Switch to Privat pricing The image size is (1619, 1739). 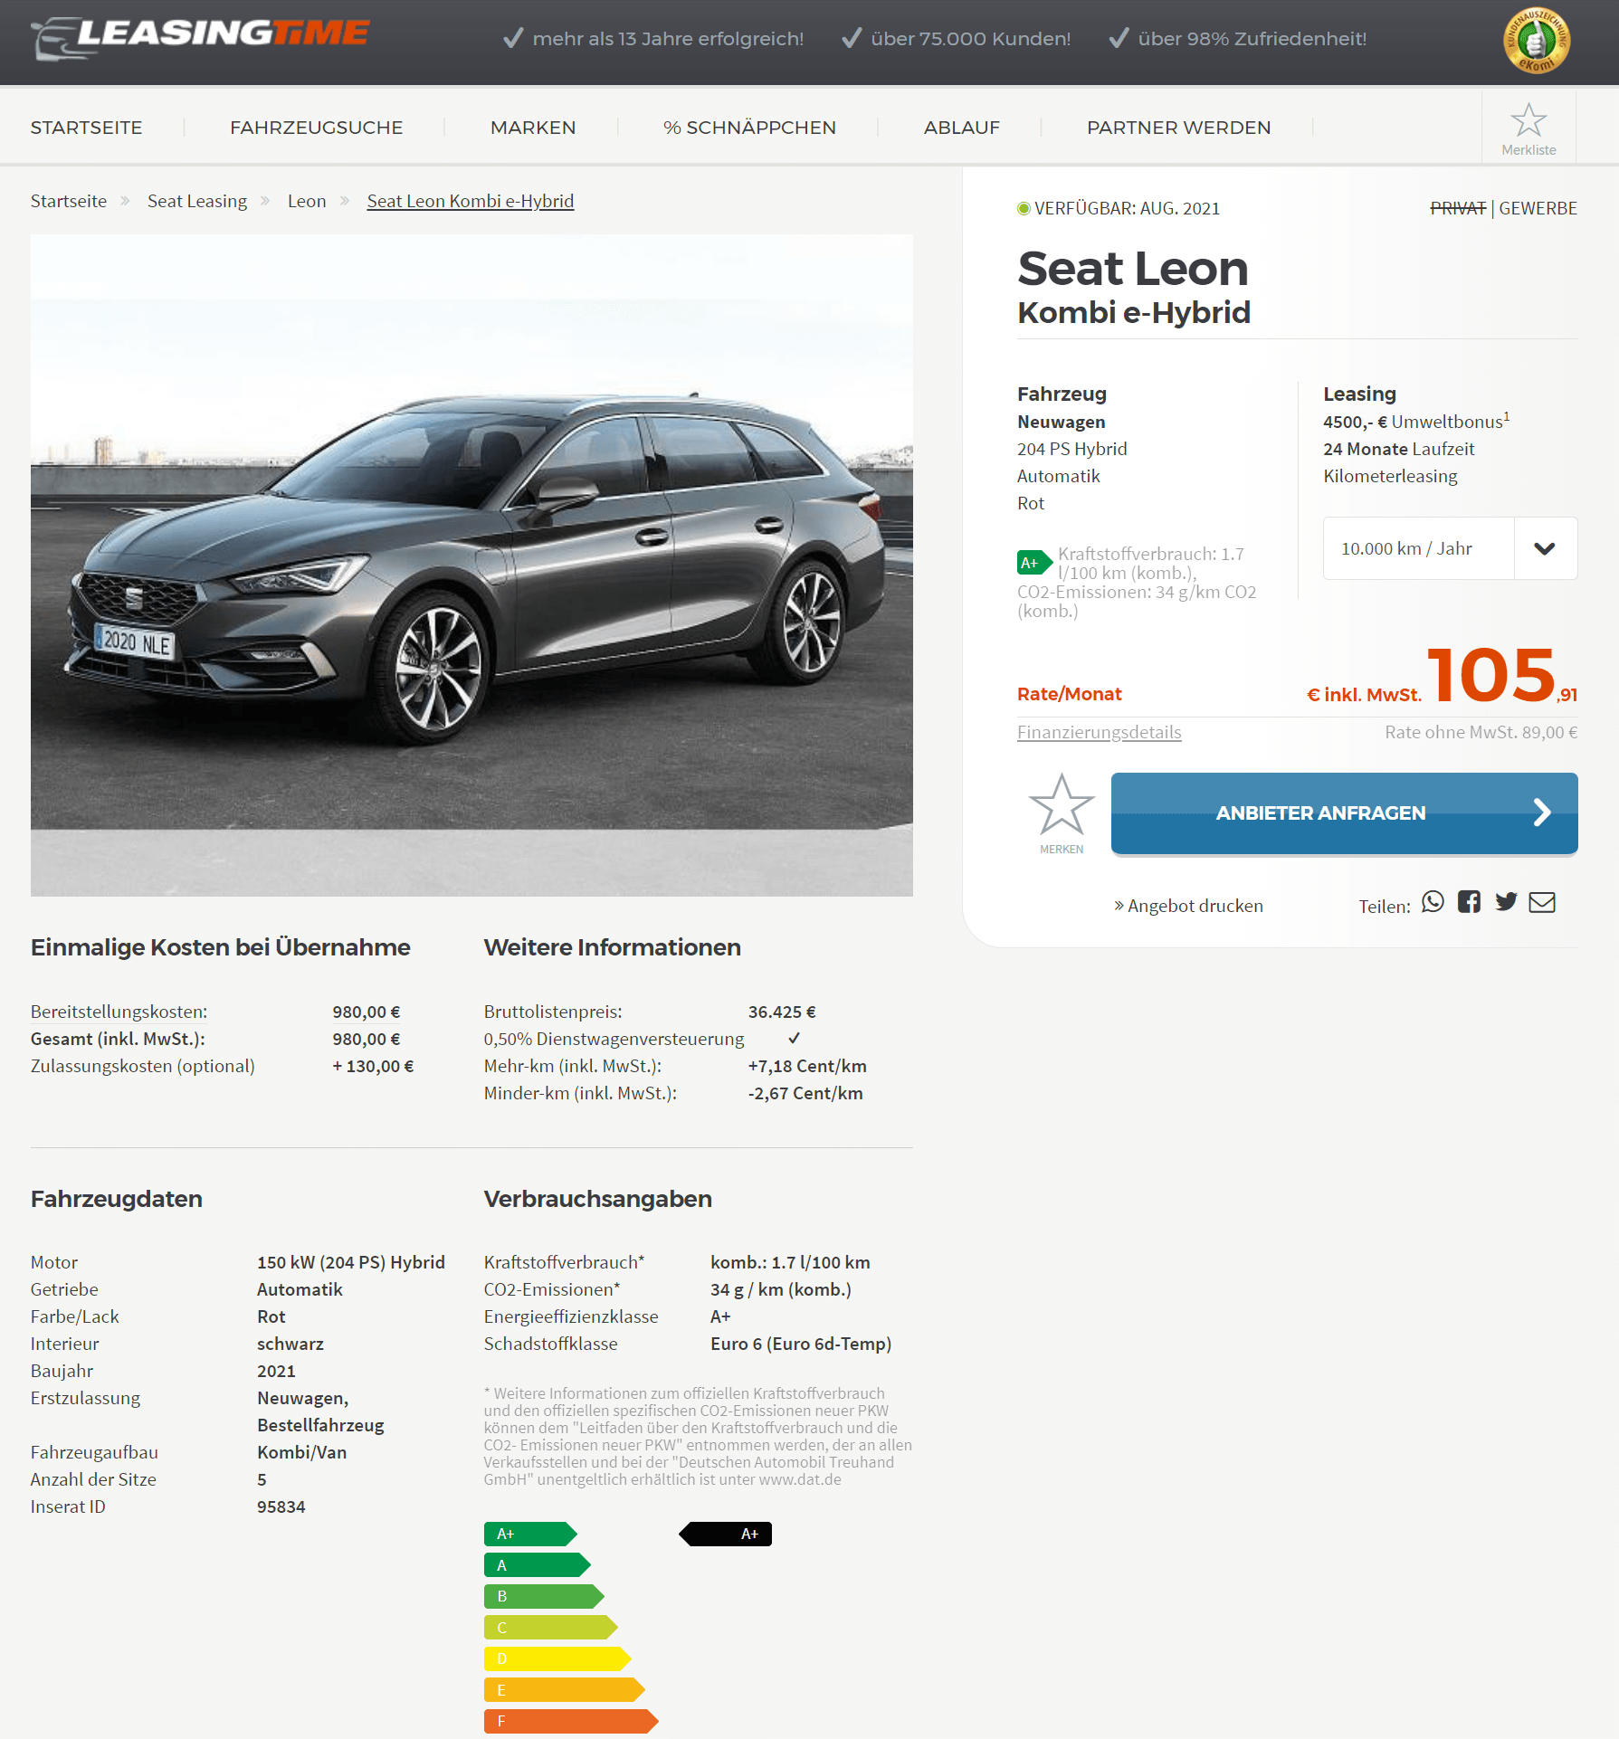1458,208
